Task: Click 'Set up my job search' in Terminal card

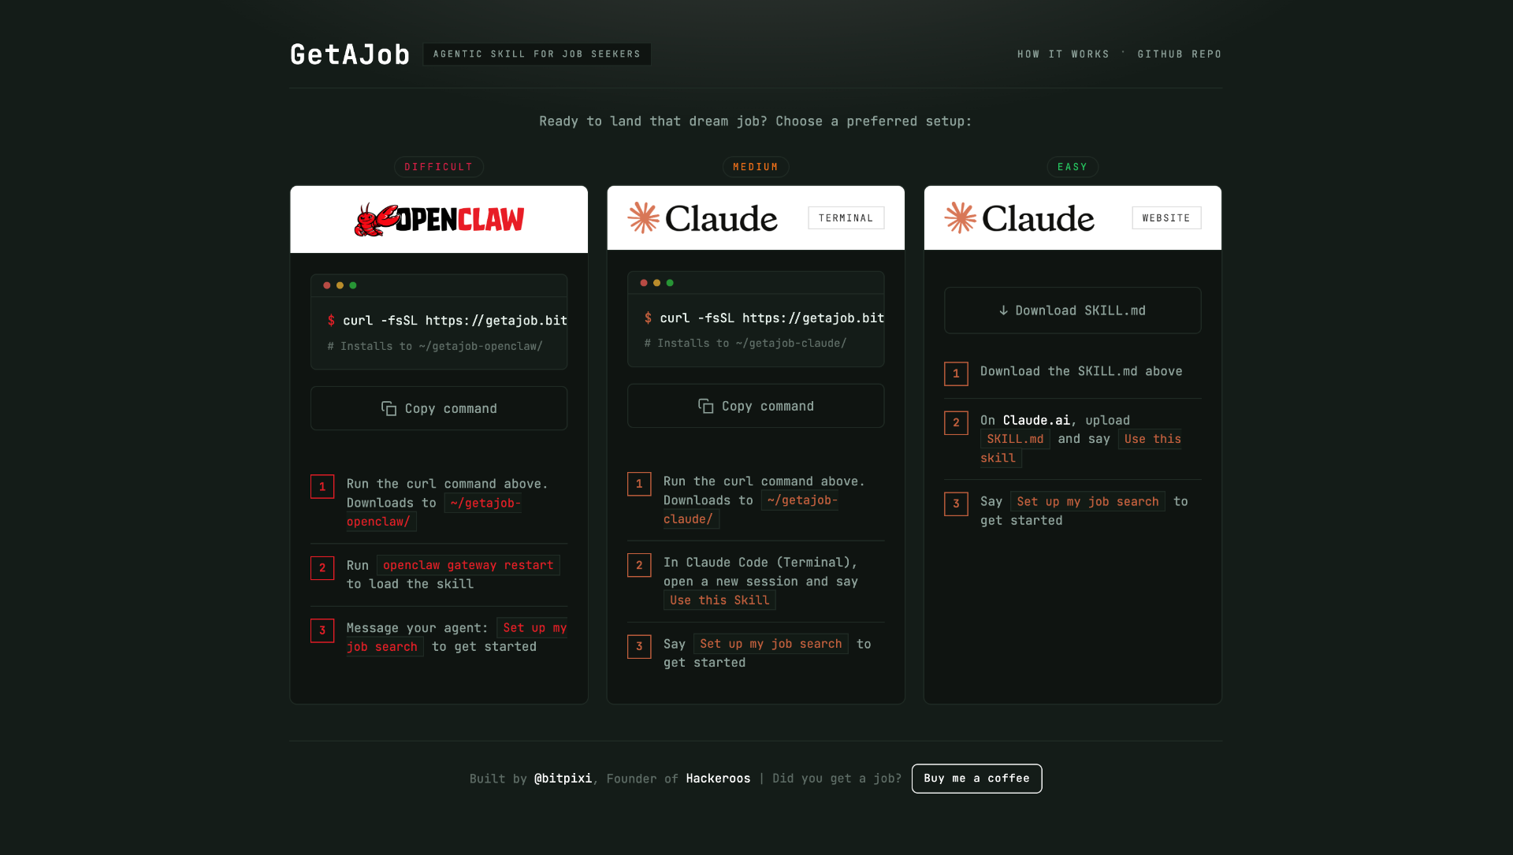Action: [771, 644]
